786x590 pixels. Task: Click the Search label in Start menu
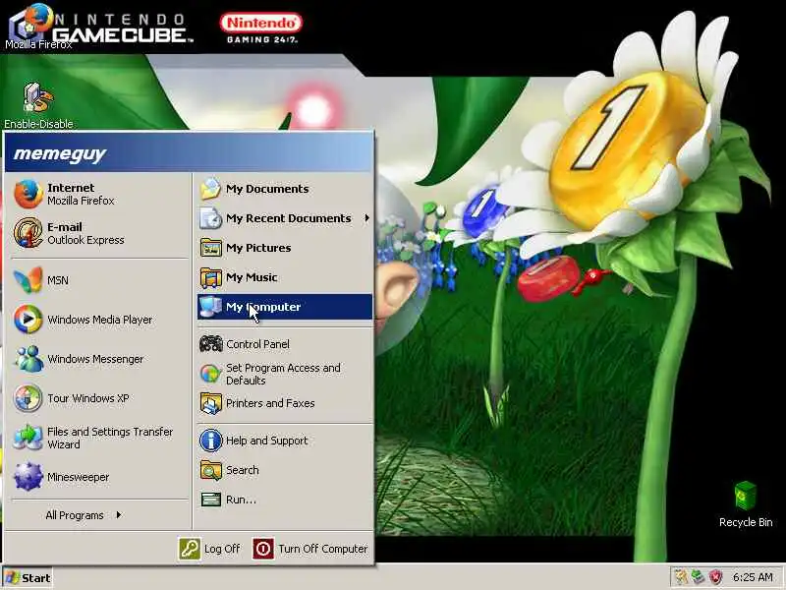[242, 470]
